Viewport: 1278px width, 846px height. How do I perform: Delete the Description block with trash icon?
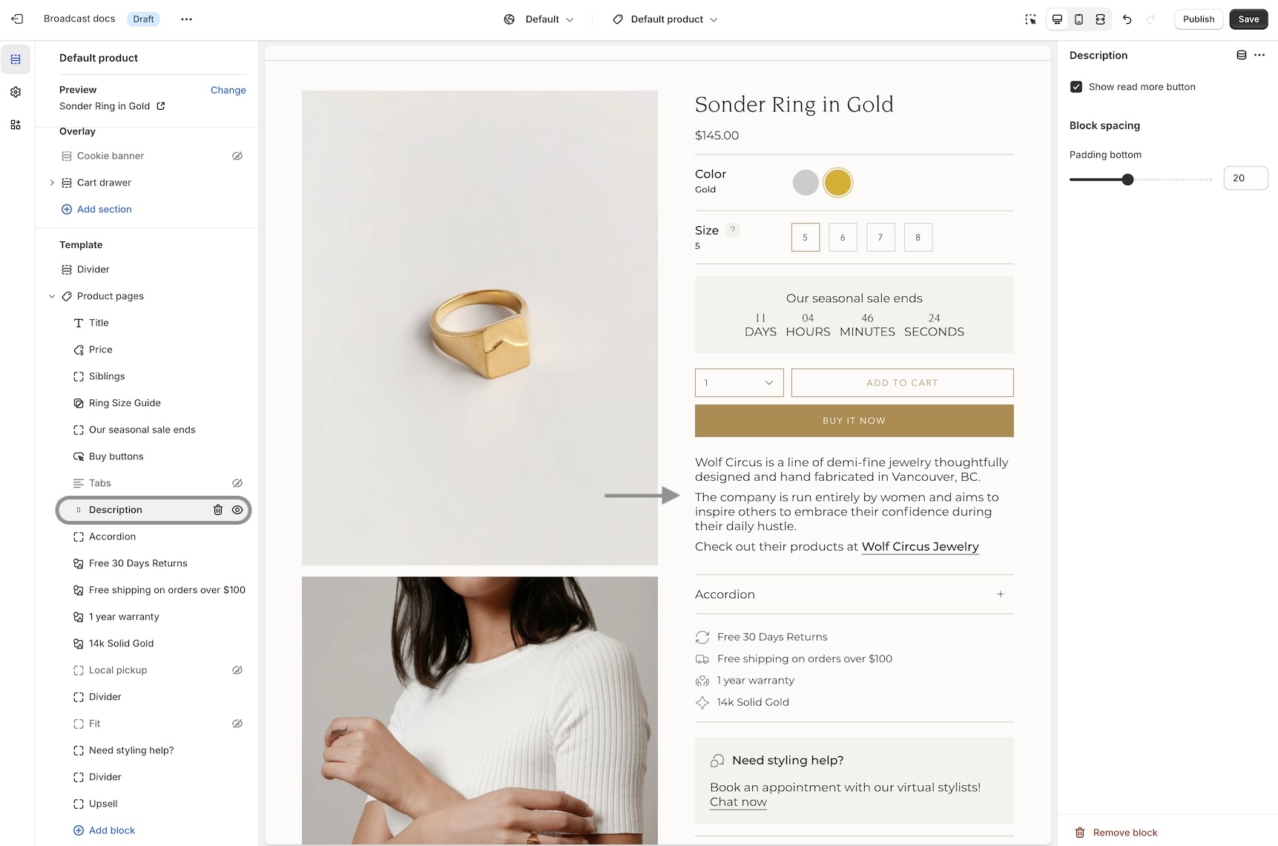(218, 510)
